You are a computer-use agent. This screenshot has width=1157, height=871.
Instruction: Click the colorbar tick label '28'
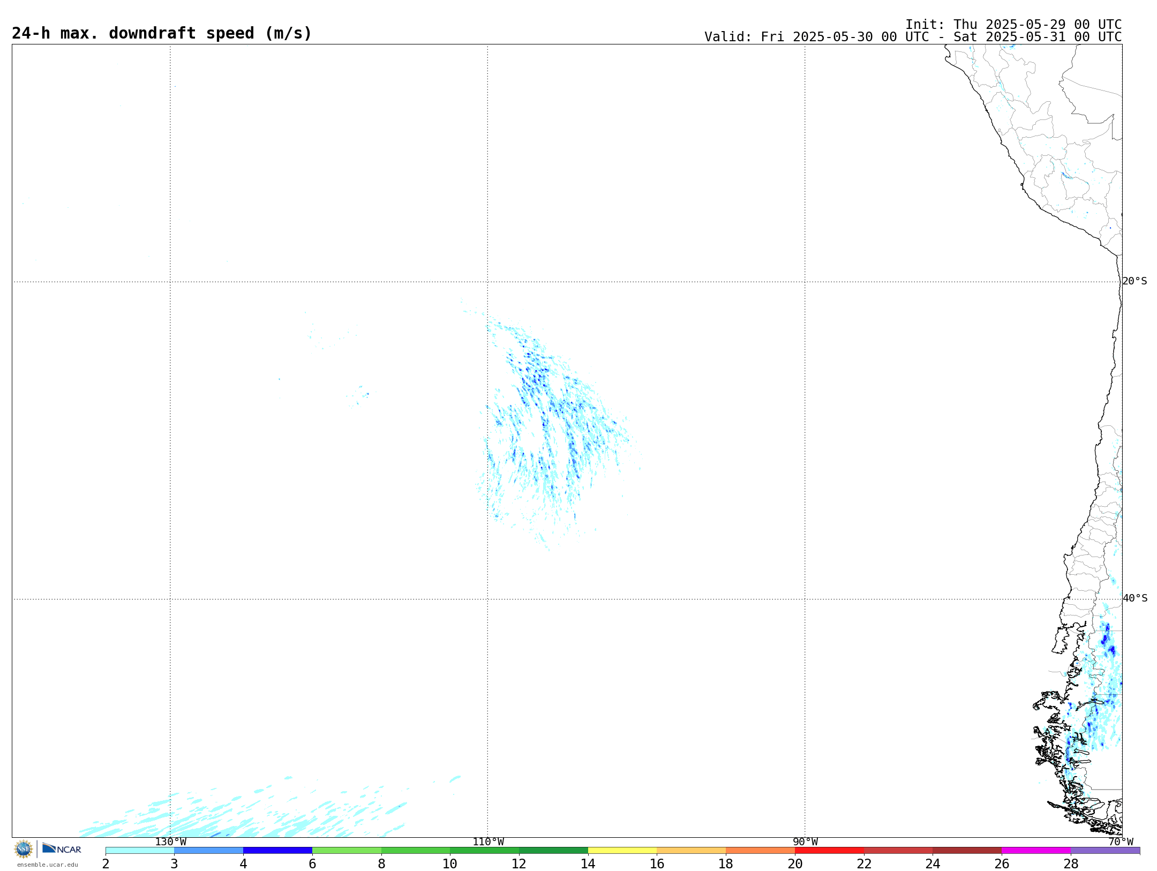pyautogui.click(x=1071, y=864)
